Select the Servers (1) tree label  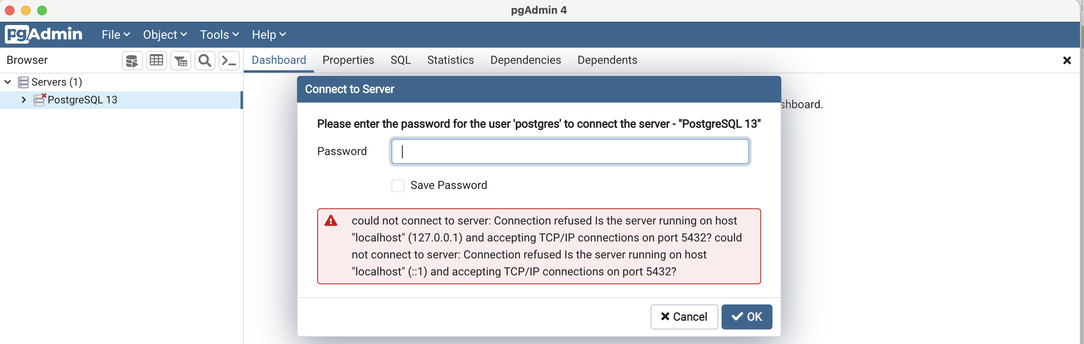pos(57,82)
